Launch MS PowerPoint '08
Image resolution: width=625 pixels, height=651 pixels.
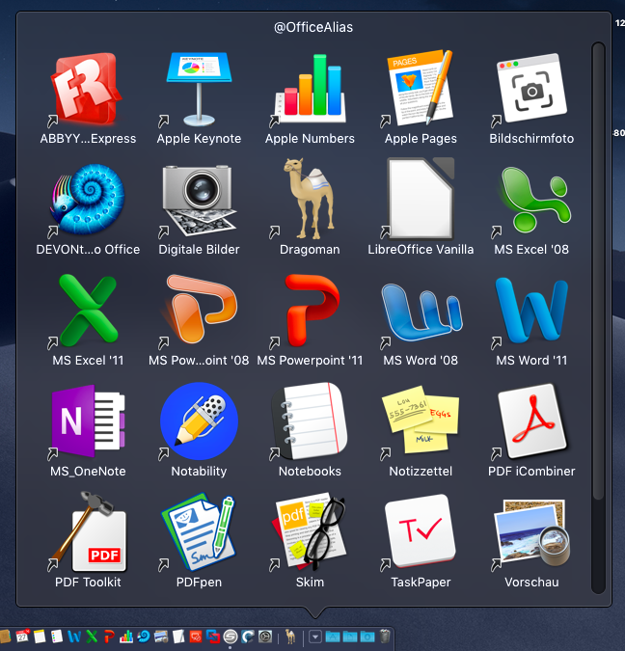(200, 309)
